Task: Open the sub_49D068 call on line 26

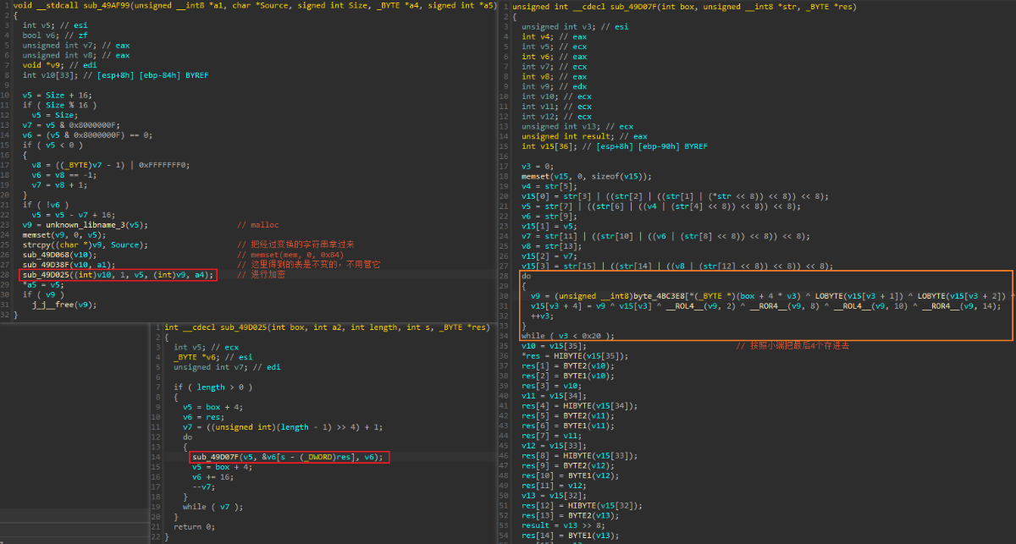Action: click(48, 255)
